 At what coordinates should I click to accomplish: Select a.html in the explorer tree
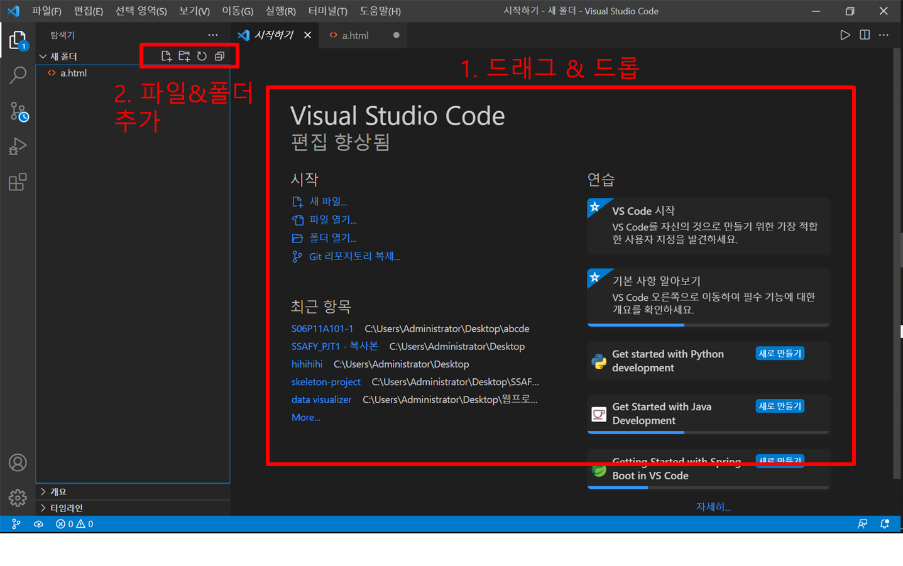coord(133,73)
